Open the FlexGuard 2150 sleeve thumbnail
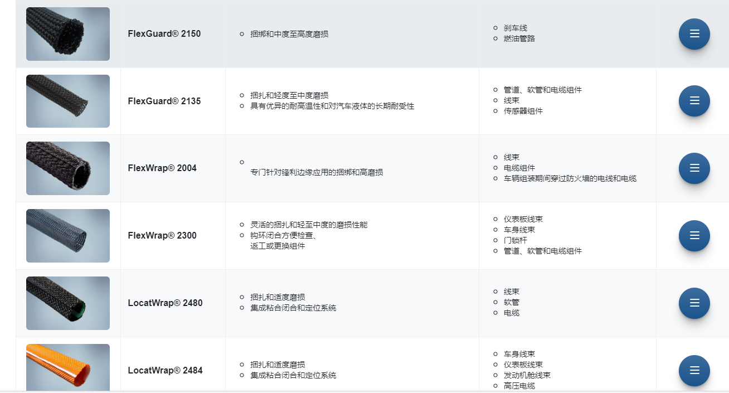 68,34
